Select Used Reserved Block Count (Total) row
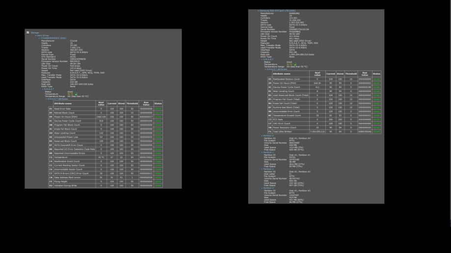This screenshot has height=253, width=451. coord(324,95)
